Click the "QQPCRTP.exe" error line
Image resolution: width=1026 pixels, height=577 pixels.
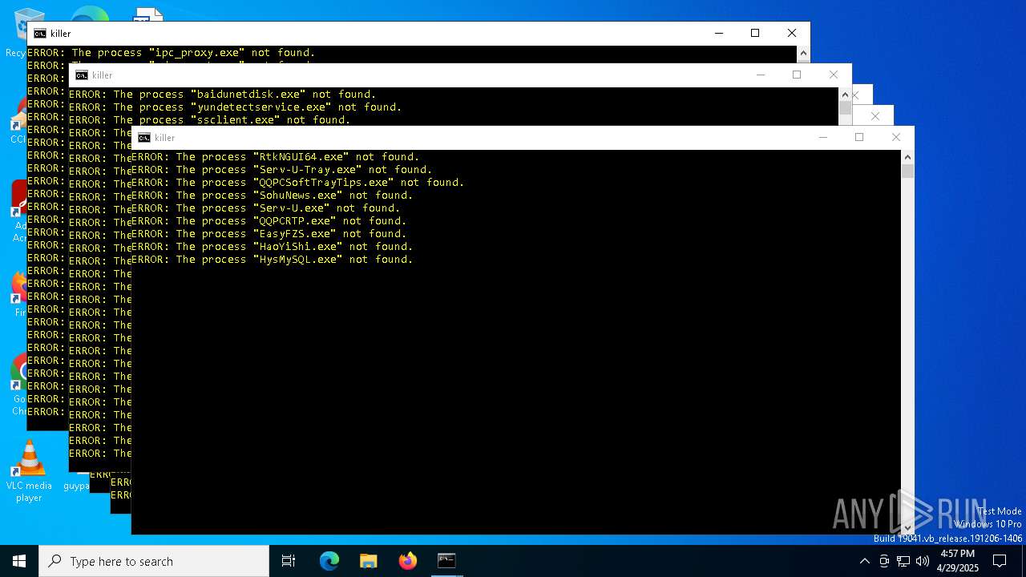pyautogui.click(x=269, y=221)
